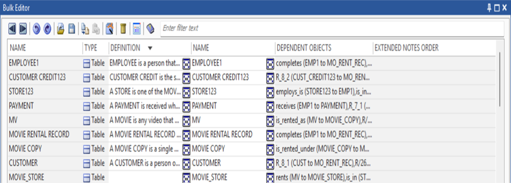
Task: Click the move-right arrow toolbar icon
Action: [x=23, y=29]
